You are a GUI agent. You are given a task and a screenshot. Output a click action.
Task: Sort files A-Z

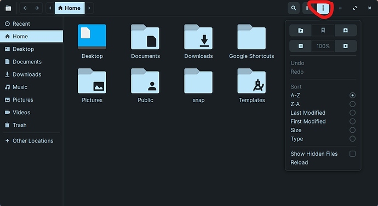tap(323, 96)
